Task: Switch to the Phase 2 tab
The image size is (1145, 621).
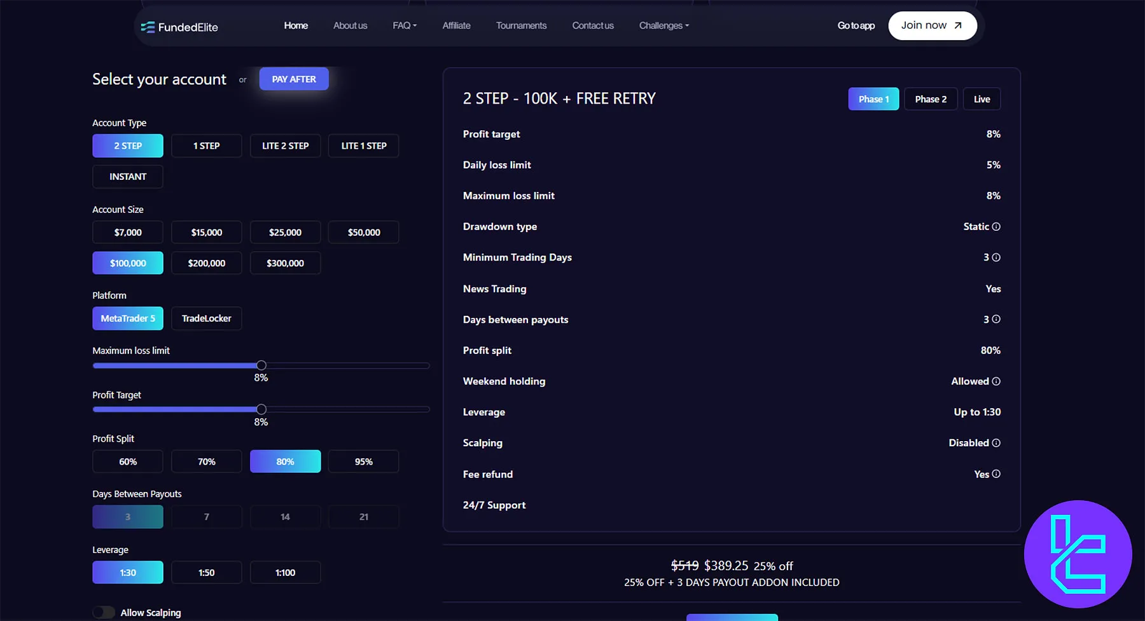Action: tap(930, 99)
